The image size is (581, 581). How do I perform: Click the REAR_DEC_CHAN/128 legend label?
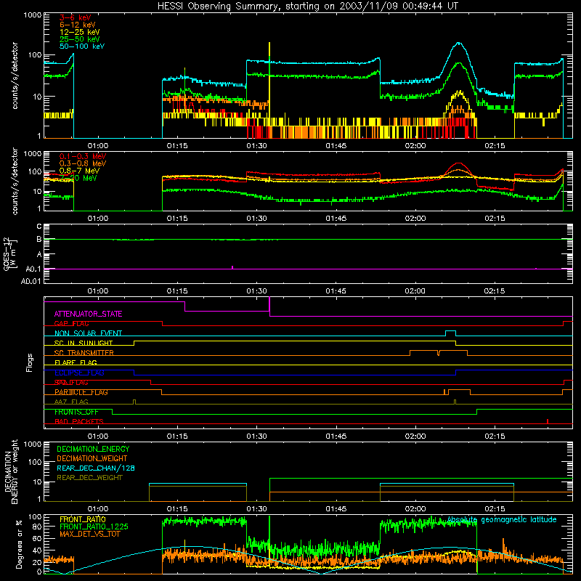tap(96, 468)
